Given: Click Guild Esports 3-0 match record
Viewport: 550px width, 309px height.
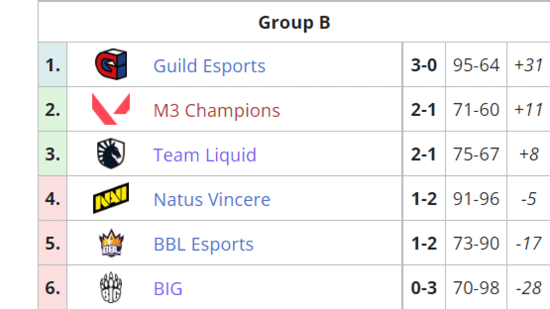Looking at the screenshot, I should [x=424, y=65].
